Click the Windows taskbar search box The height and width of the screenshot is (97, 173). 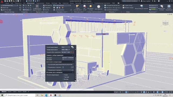pyautogui.click(x=20, y=95)
